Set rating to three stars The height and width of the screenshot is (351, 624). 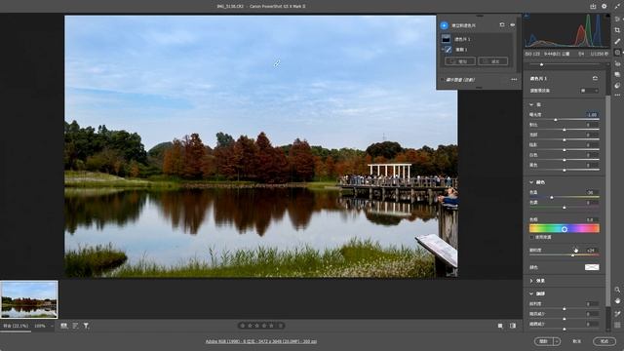(x=257, y=326)
